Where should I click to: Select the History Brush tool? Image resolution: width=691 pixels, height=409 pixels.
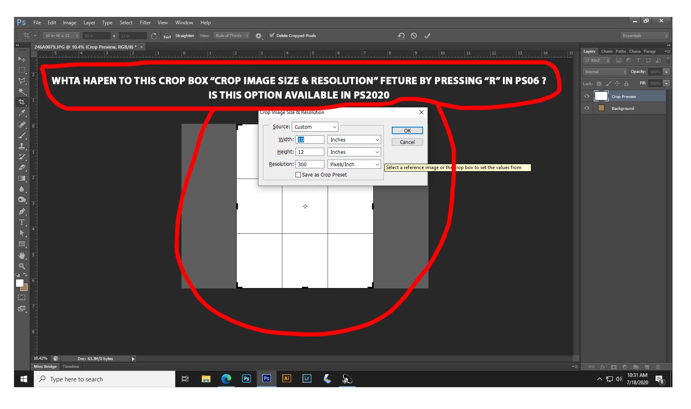click(x=22, y=157)
